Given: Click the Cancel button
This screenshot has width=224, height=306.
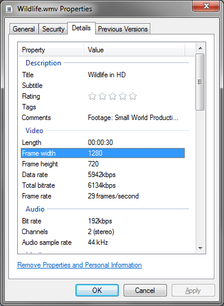Looking at the screenshot, I should coord(145,291).
